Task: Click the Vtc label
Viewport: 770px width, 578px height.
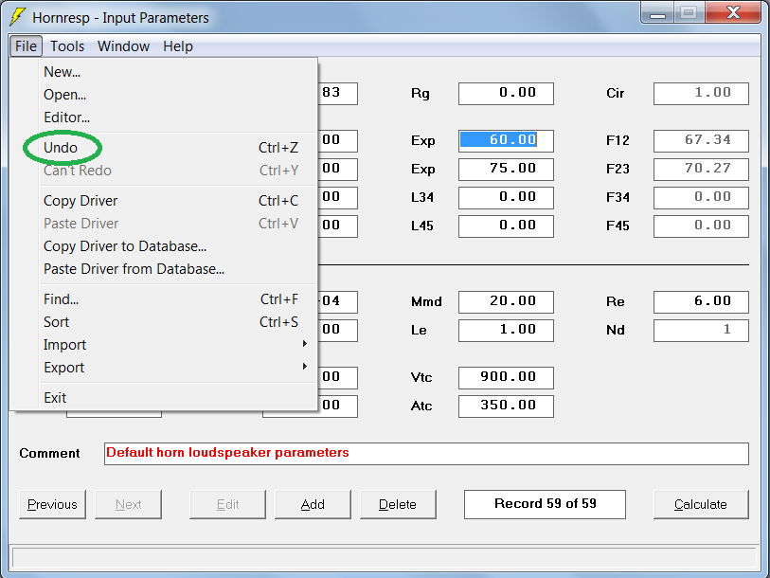Action: pyautogui.click(x=421, y=377)
